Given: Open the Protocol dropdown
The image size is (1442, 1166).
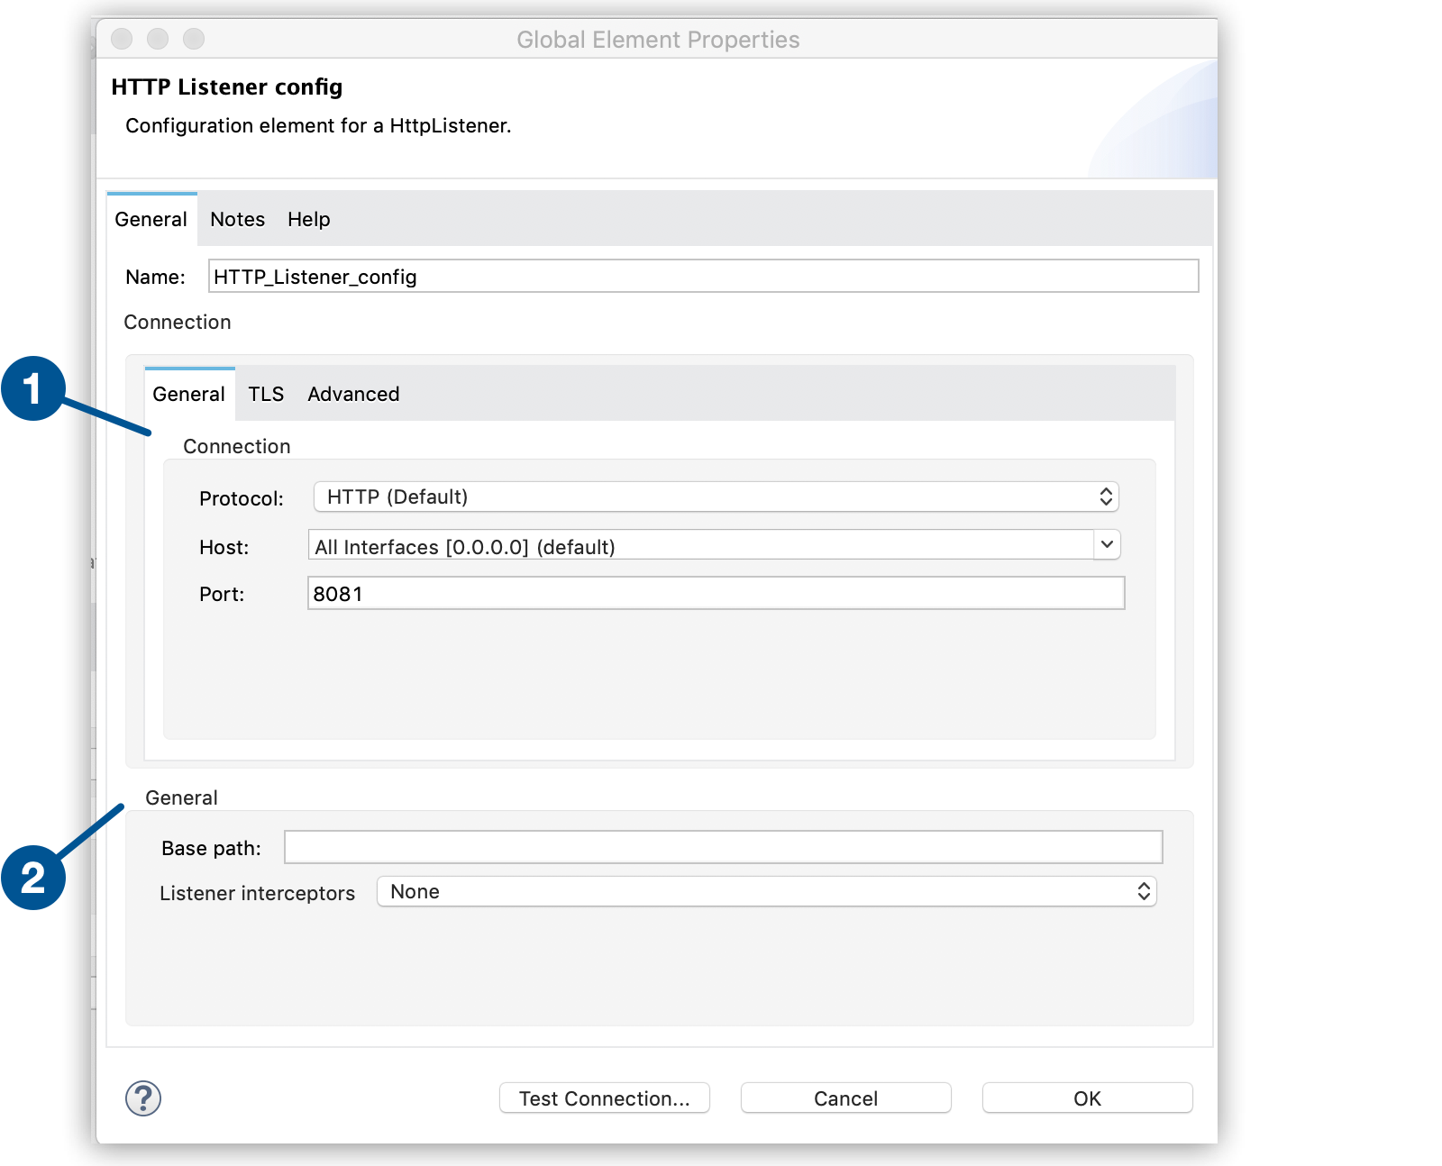Looking at the screenshot, I should (712, 496).
